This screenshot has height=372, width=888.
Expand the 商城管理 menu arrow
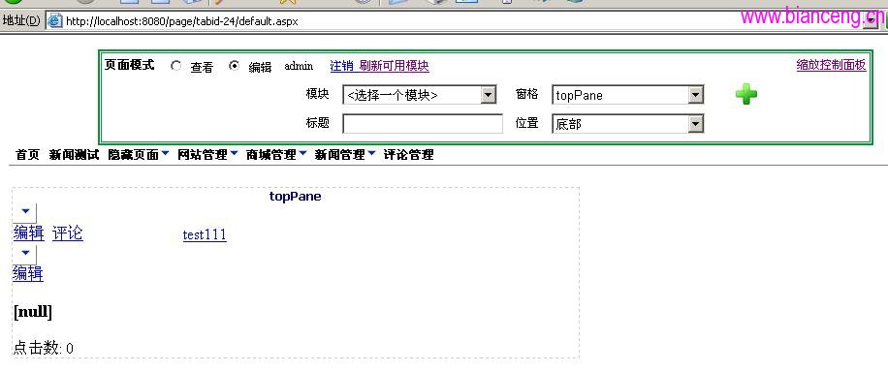pos(303,153)
